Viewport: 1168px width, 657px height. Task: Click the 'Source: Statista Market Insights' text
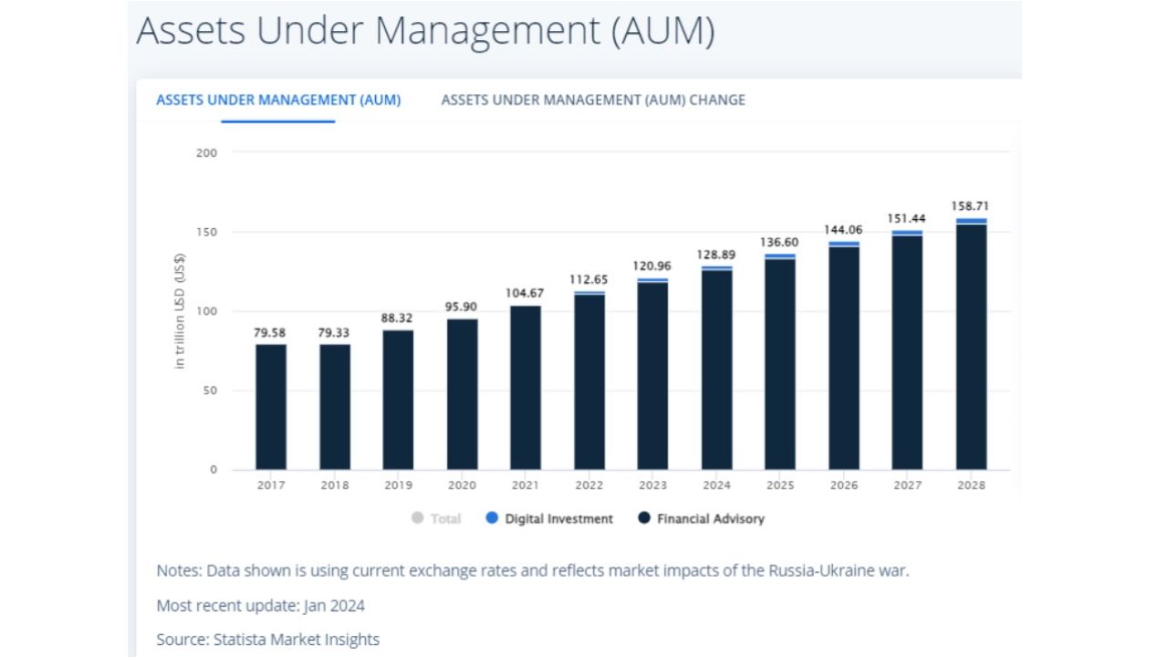pyautogui.click(x=268, y=640)
